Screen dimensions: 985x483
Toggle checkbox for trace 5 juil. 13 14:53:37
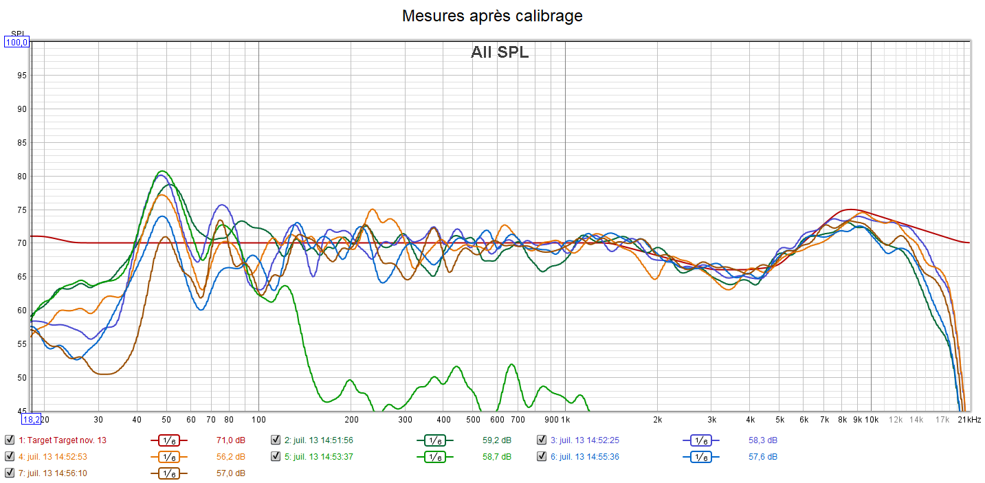coord(276,457)
